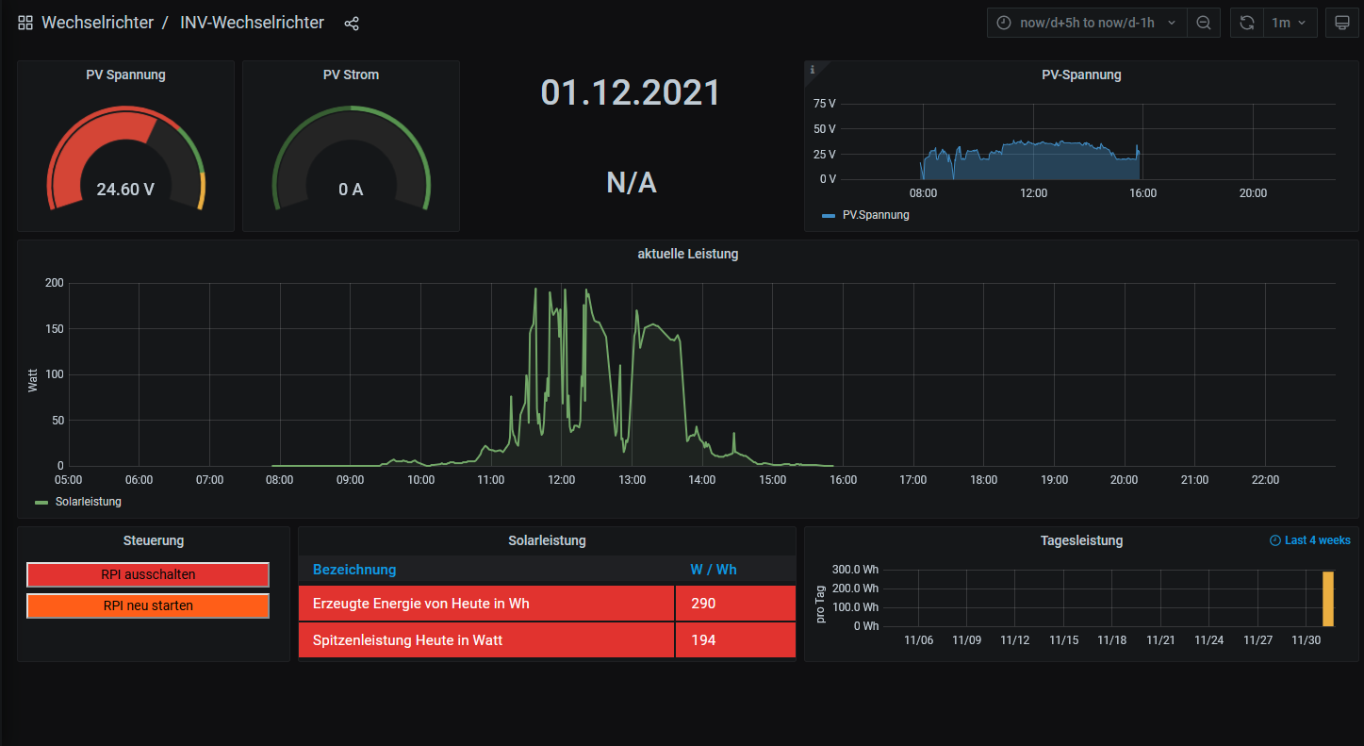Click the info icon on PV-Spannung panel
Screen dimensions: 1364x746
click(x=813, y=69)
